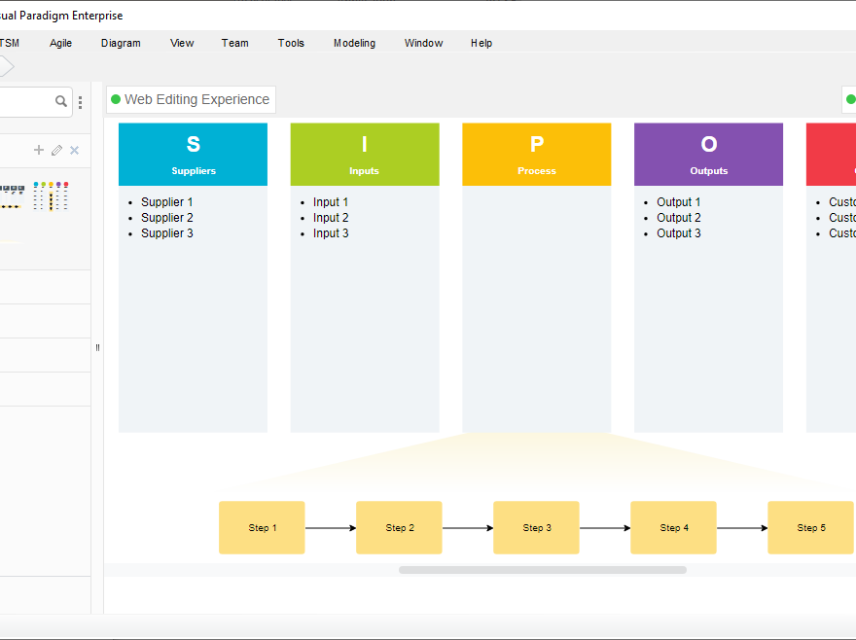Image resolution: width=856 pixels, height=640 pixels.
Task: Select the Step 3 process box
Action: tap(536, 527)
